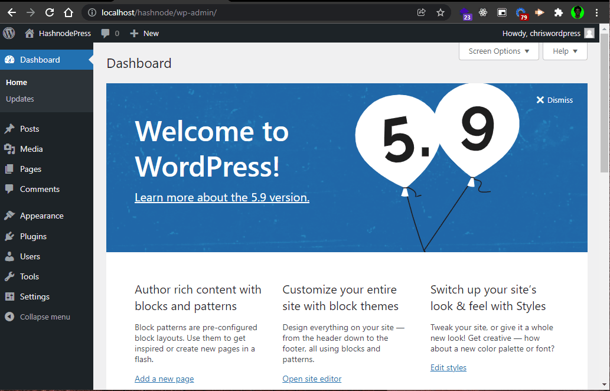Click the Dashboard gauge icon
The height and width of the screenshot is (391, 610).
(9, 60)
